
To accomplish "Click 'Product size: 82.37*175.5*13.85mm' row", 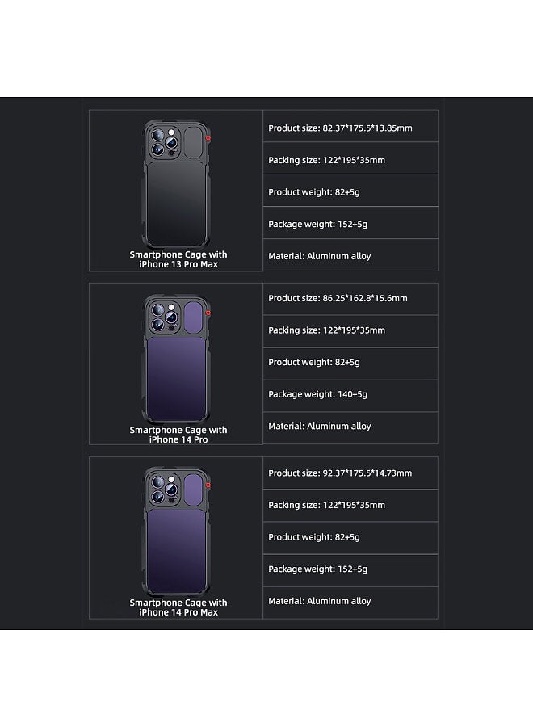I will point(350,126).
